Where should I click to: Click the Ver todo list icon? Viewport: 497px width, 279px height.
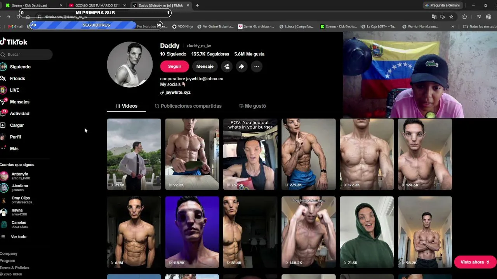click(3, 237)
